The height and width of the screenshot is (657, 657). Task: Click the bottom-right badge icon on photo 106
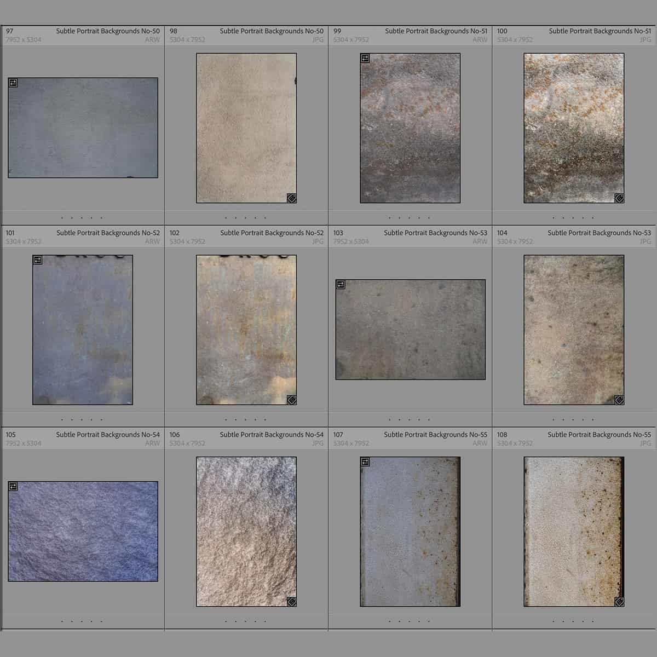click(x=292, y=602)
